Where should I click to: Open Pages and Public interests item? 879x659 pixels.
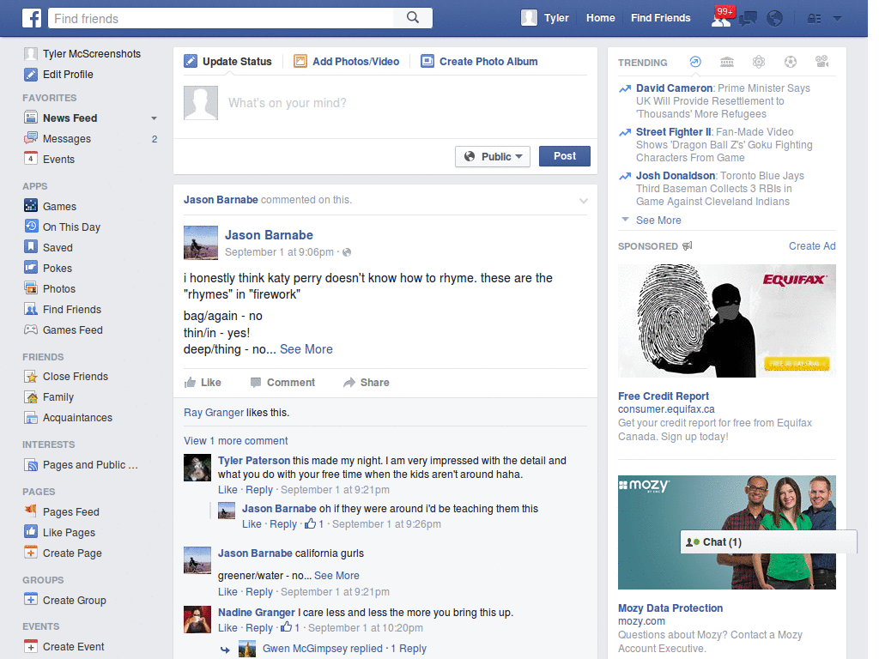coord(81,464)
